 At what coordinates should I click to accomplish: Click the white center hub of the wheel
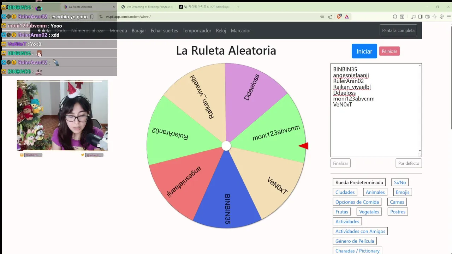[226, 146]
